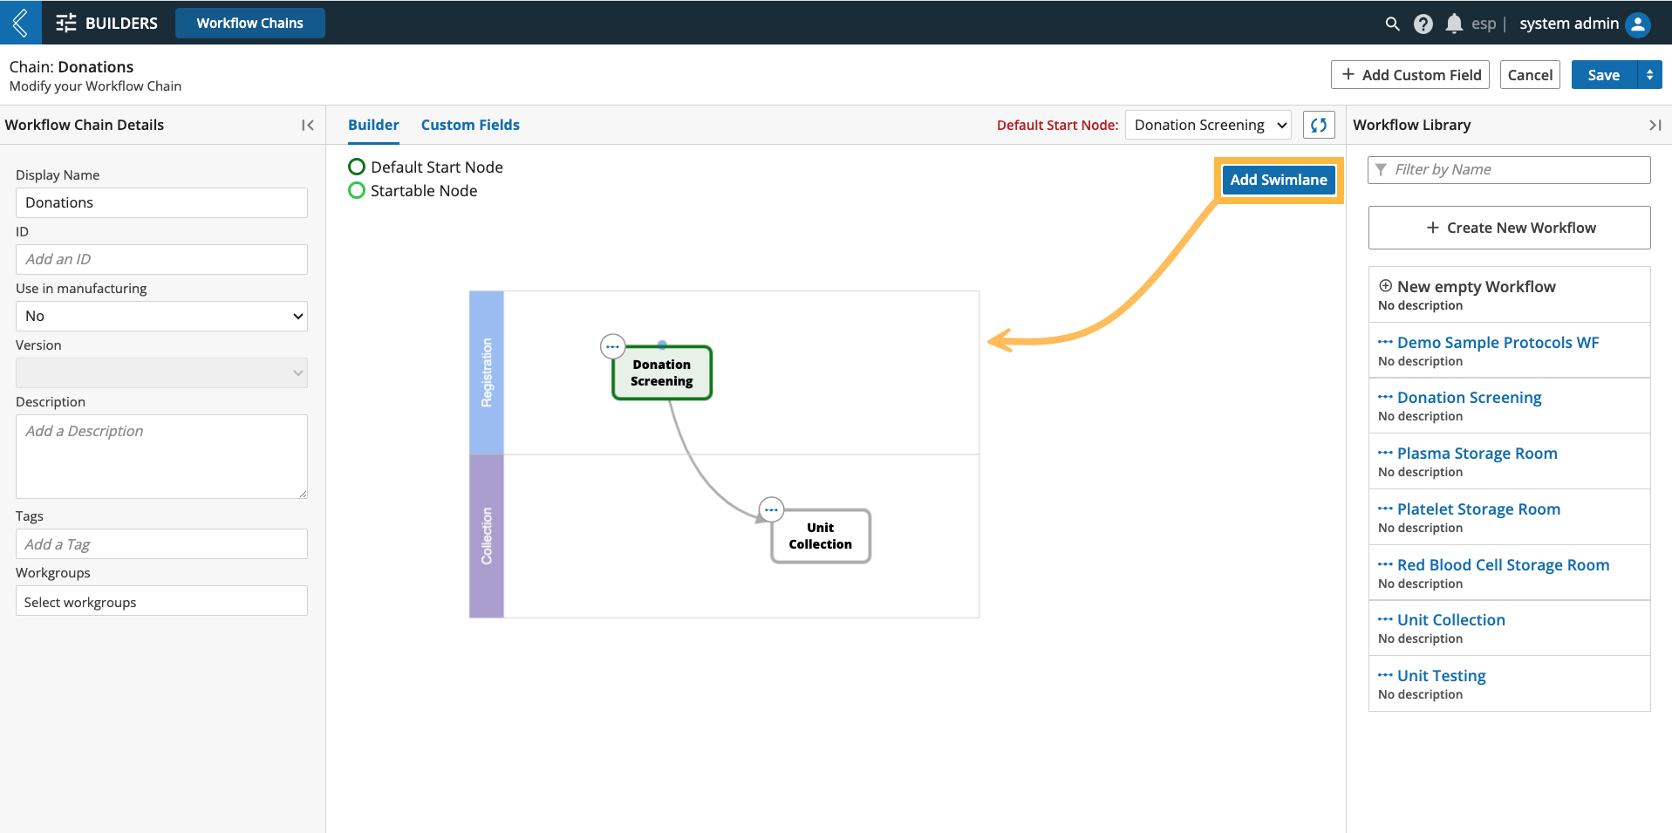1672x833 pixels.
Task: Open the Donation Screening node options menu
Action: click(x=613, y=346)
